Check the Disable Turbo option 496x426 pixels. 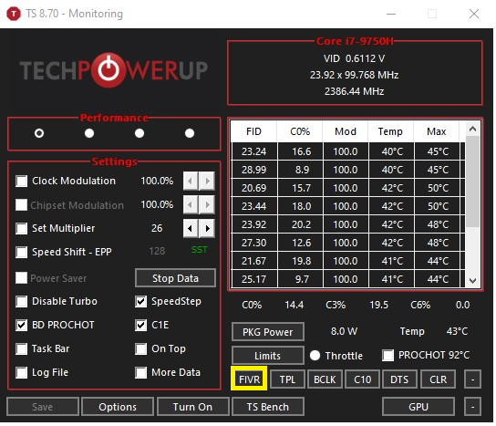click(22, 301)
